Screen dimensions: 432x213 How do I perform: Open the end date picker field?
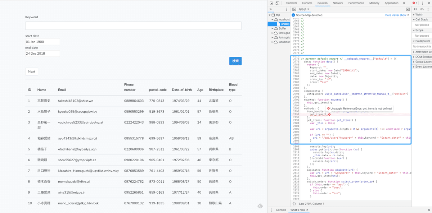tap(42, 54)
